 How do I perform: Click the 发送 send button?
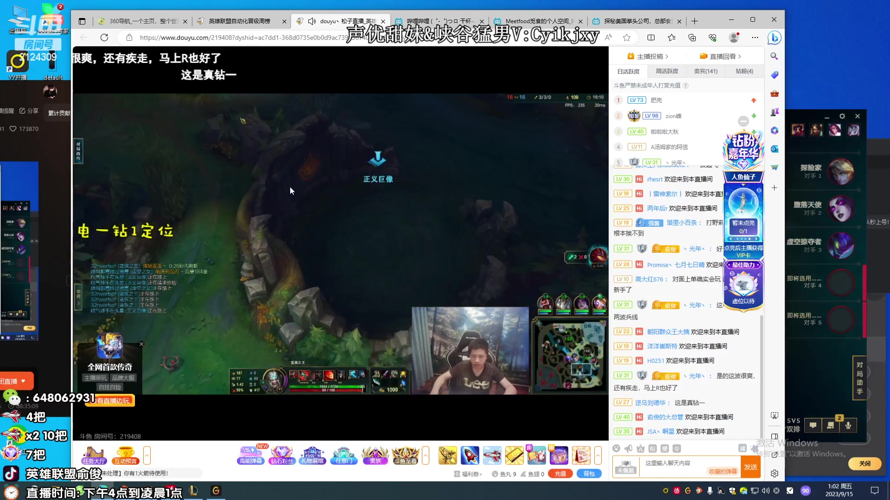750,467
